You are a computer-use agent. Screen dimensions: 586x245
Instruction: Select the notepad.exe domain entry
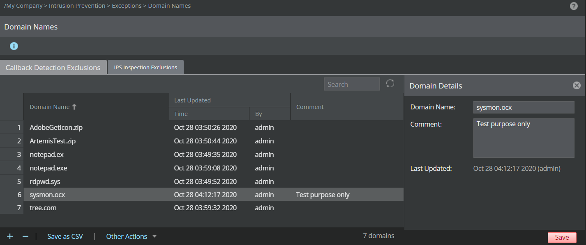click(48, 168)
